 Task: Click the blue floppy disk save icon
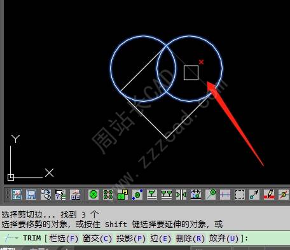31,195
